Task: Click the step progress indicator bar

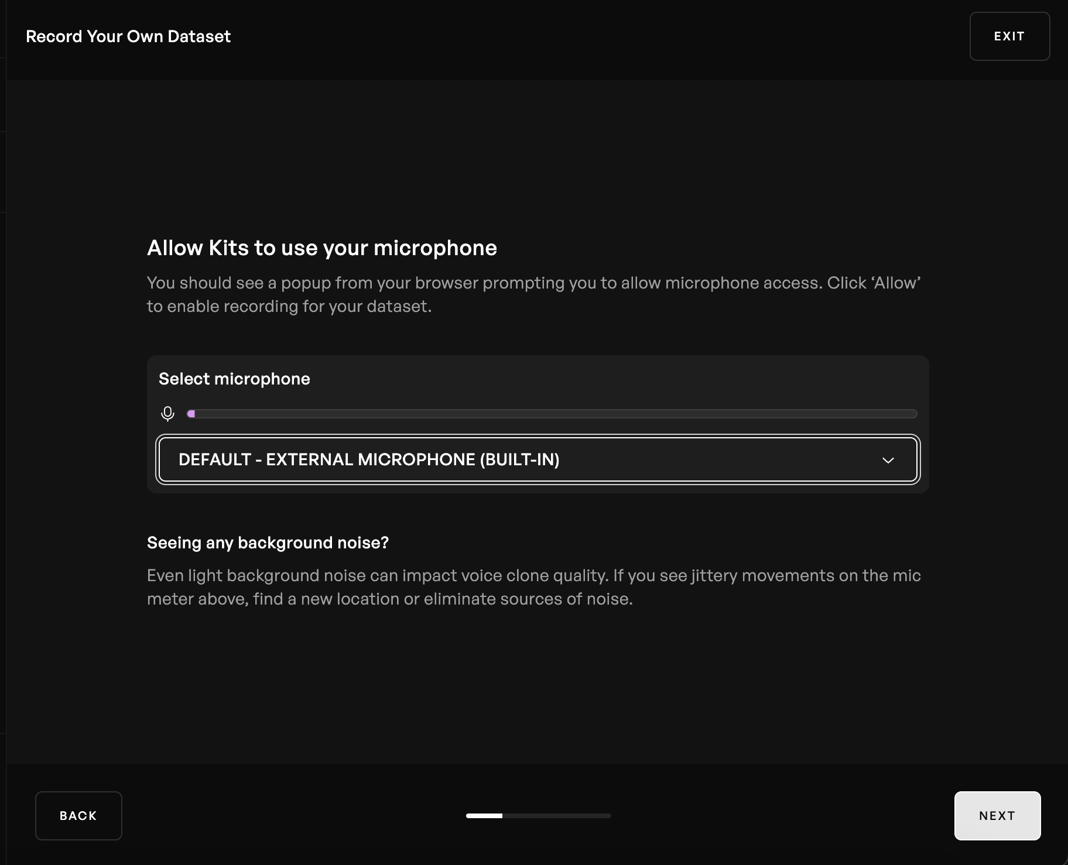Action: 538,816
